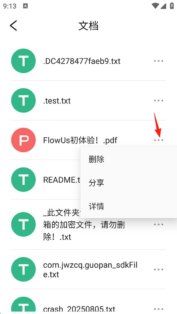
Task: Open more options for crash_20250805.txt
Action: (x=159, y=309)
